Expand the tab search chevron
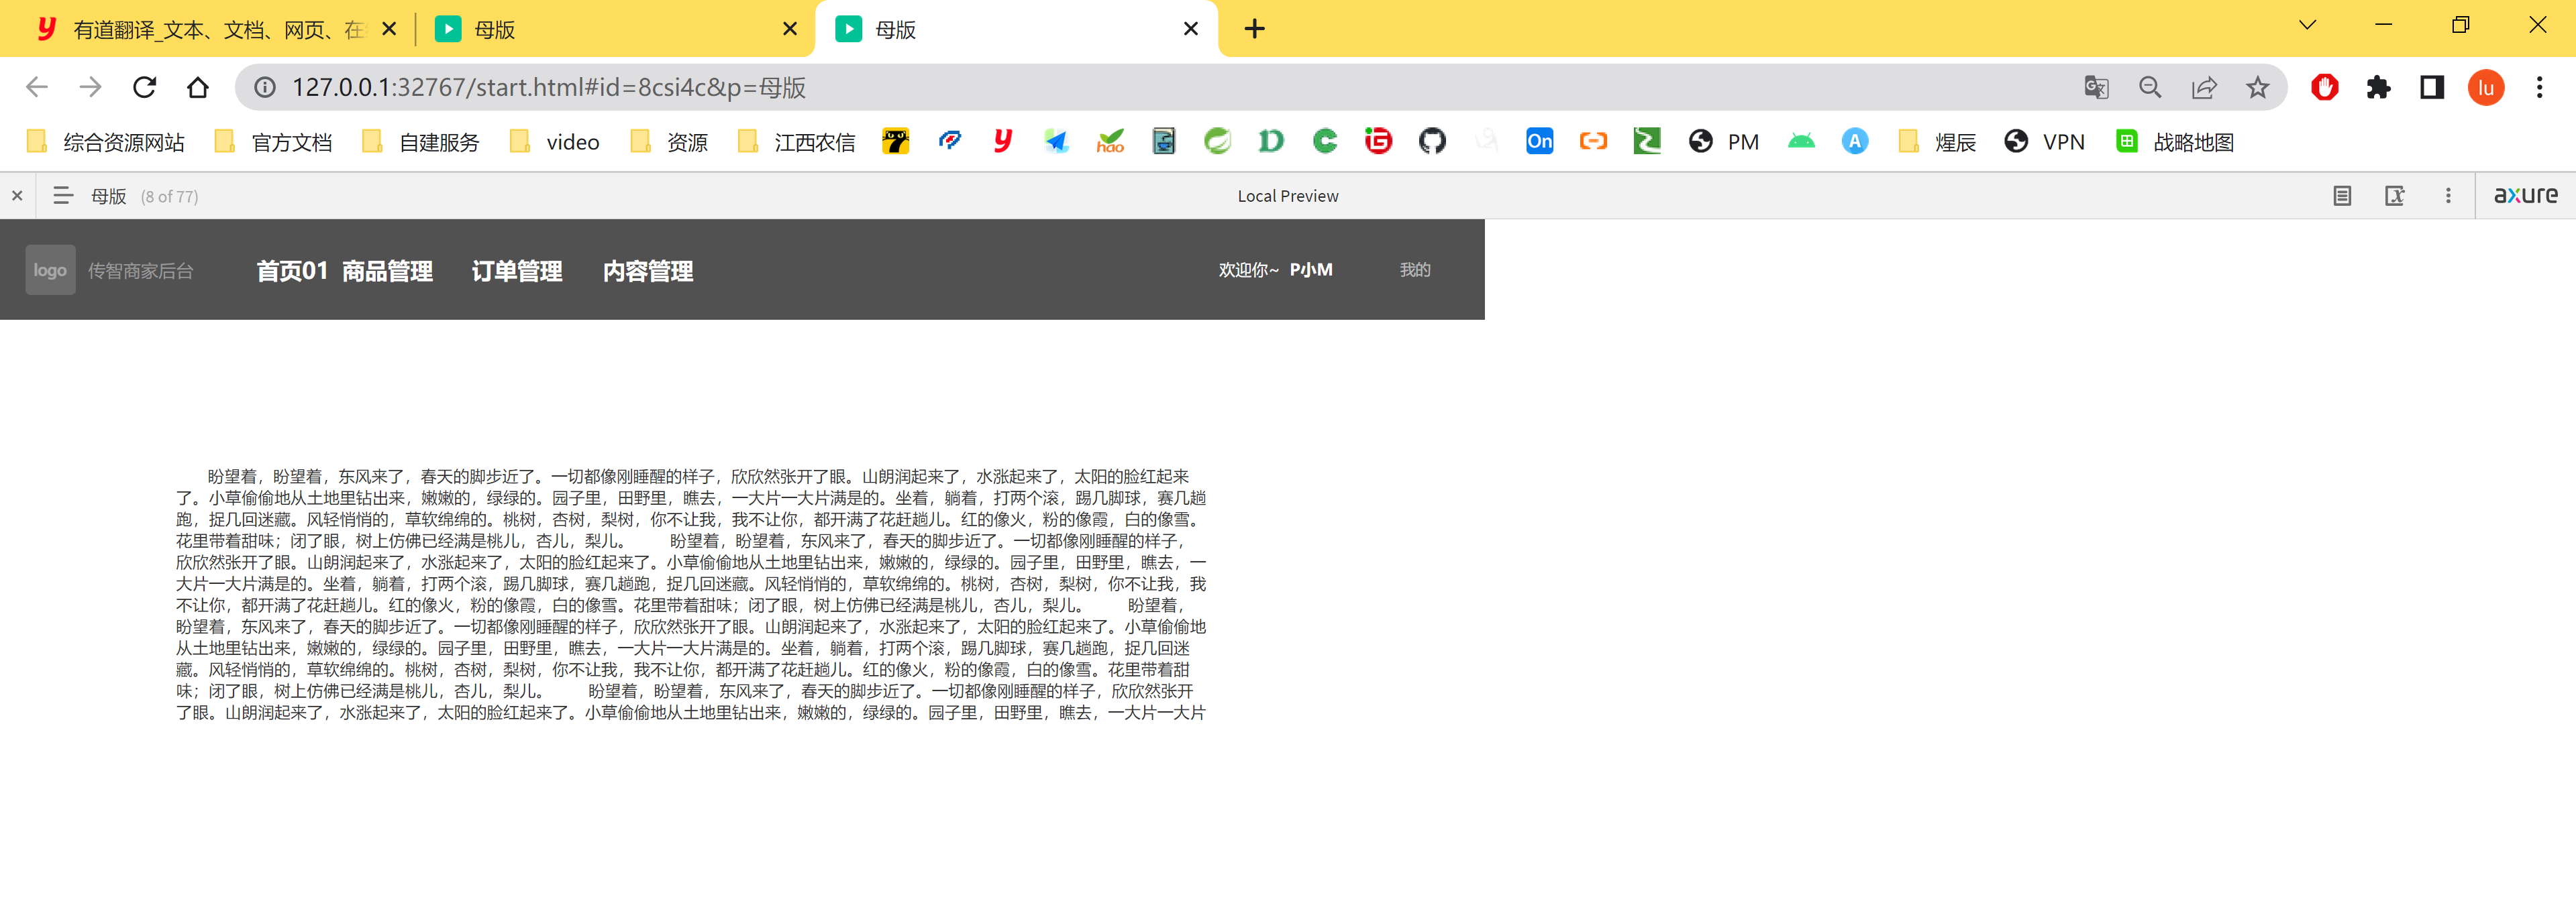 pyautogui.click(x=2307, y=25)
